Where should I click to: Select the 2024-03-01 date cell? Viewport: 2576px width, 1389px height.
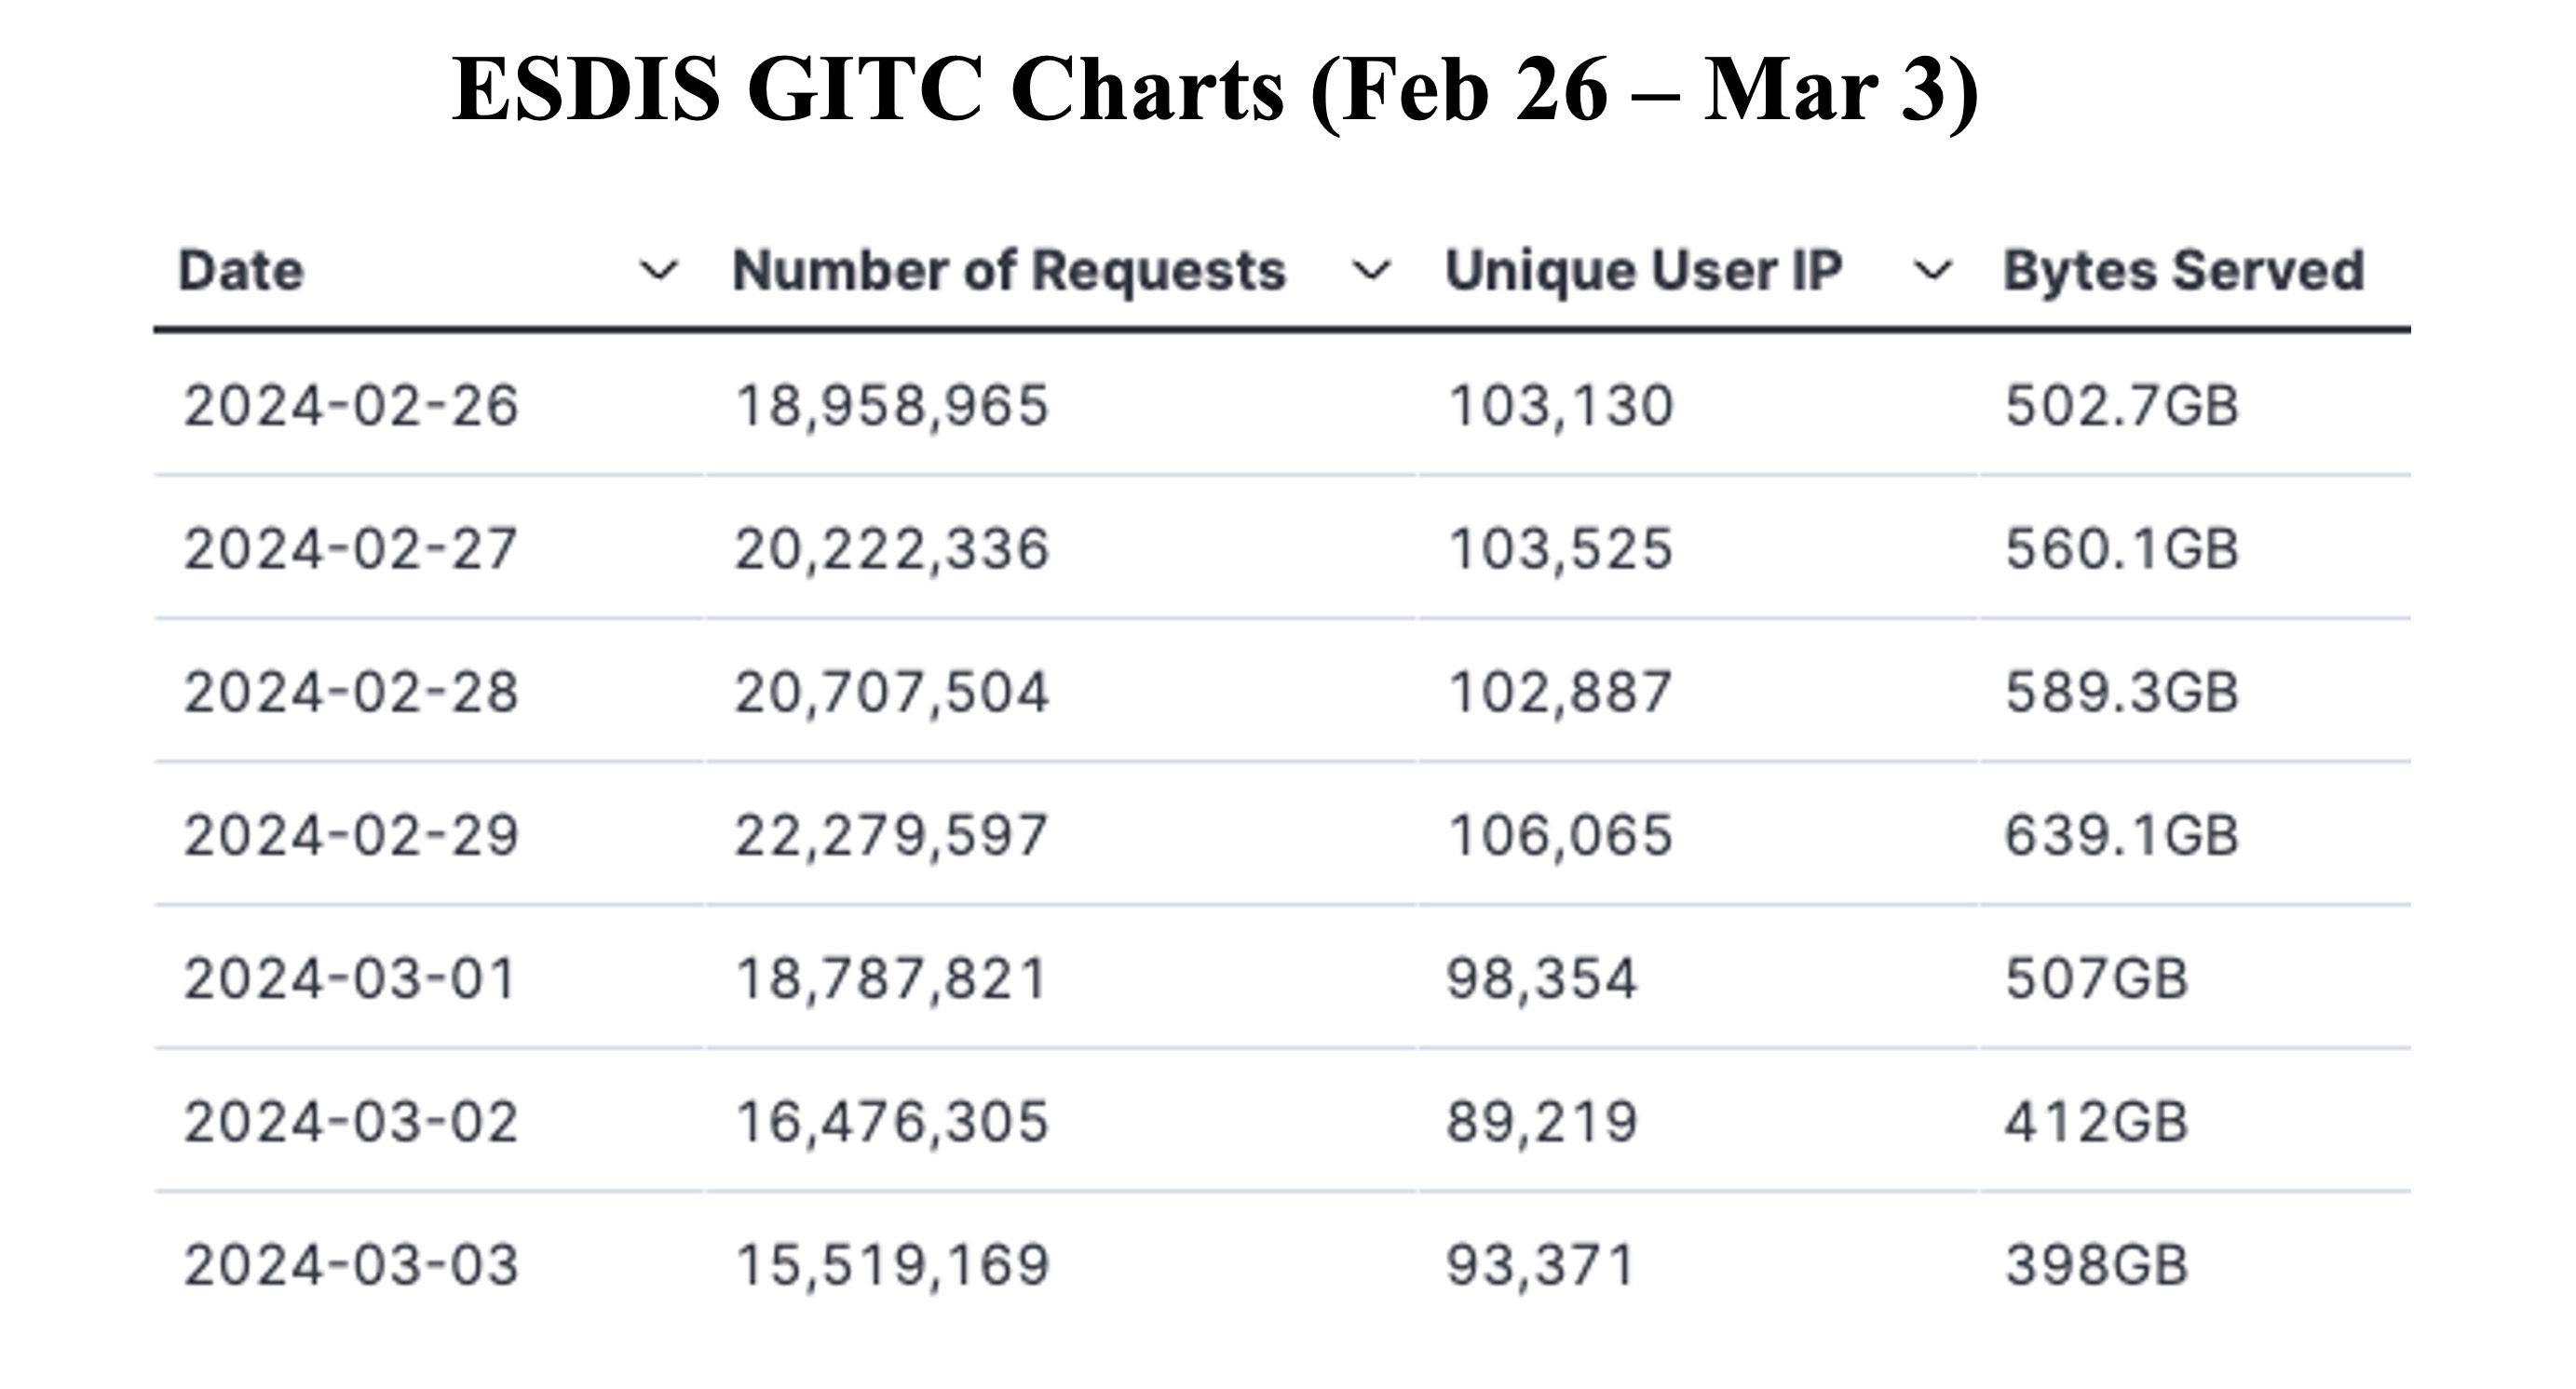[x=349, y=978]
